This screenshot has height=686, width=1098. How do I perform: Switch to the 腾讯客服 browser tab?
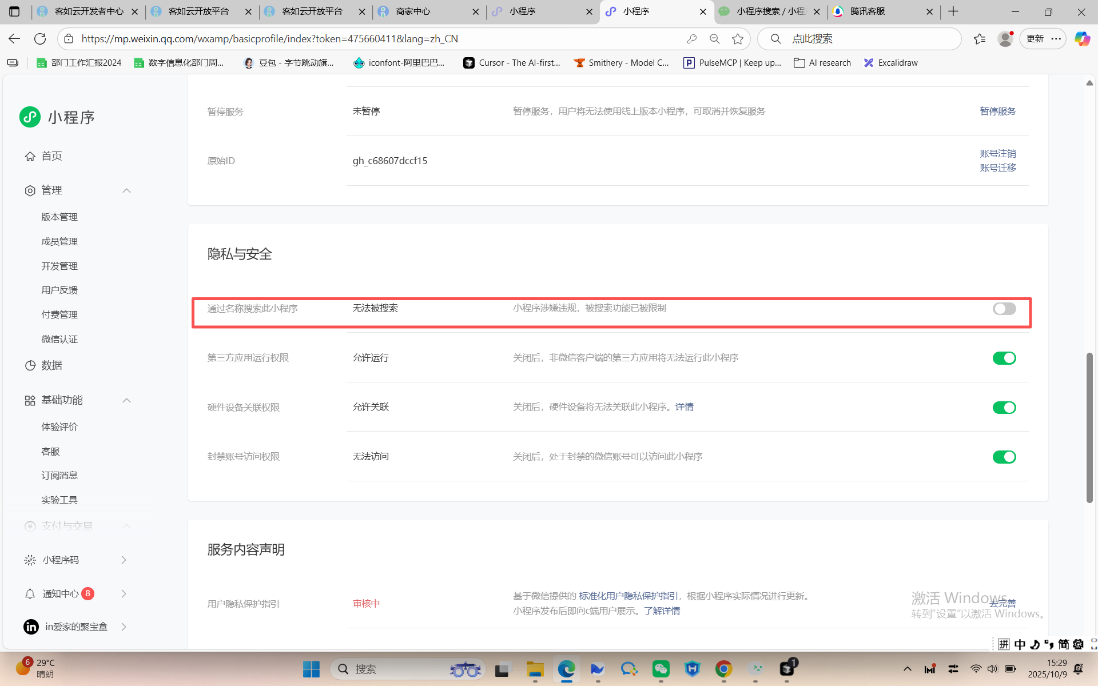point(867,11)
